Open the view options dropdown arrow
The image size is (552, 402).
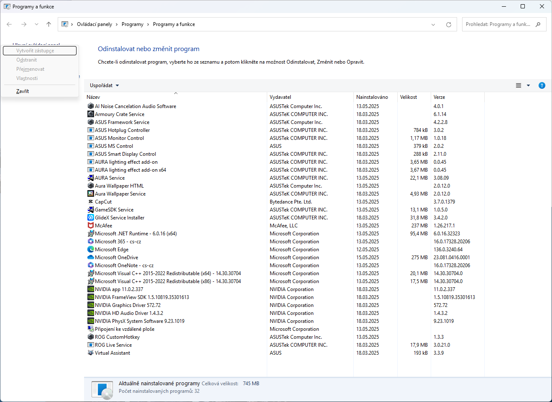[528, 85]
